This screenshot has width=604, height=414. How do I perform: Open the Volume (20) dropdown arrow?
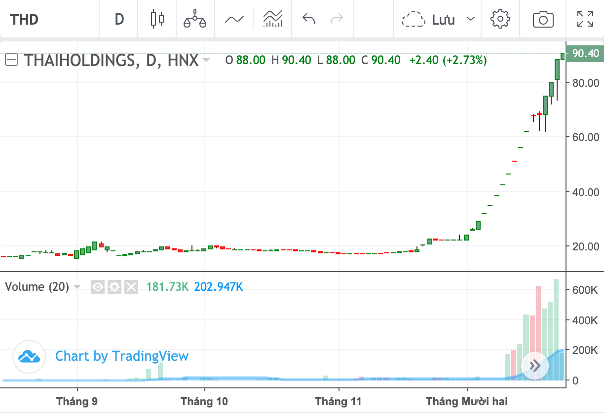[77, 287]
